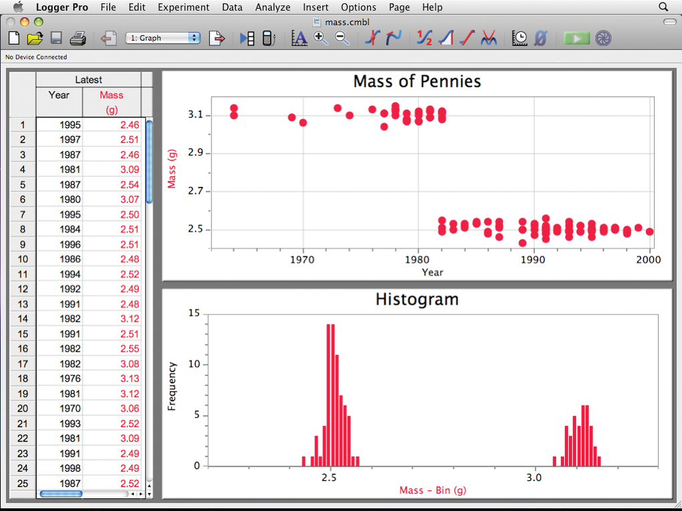The width and height of the screenshot is (682, 511).
Task: Open the Curve Fit tool icon
Action: (x=489, y=39)
